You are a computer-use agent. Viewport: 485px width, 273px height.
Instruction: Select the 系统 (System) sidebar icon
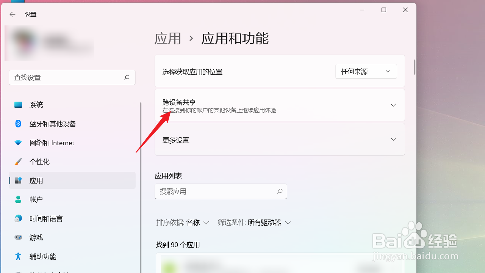18,105
